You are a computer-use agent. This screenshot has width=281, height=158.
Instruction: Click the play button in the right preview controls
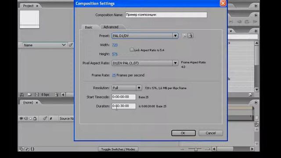point(255,22)
